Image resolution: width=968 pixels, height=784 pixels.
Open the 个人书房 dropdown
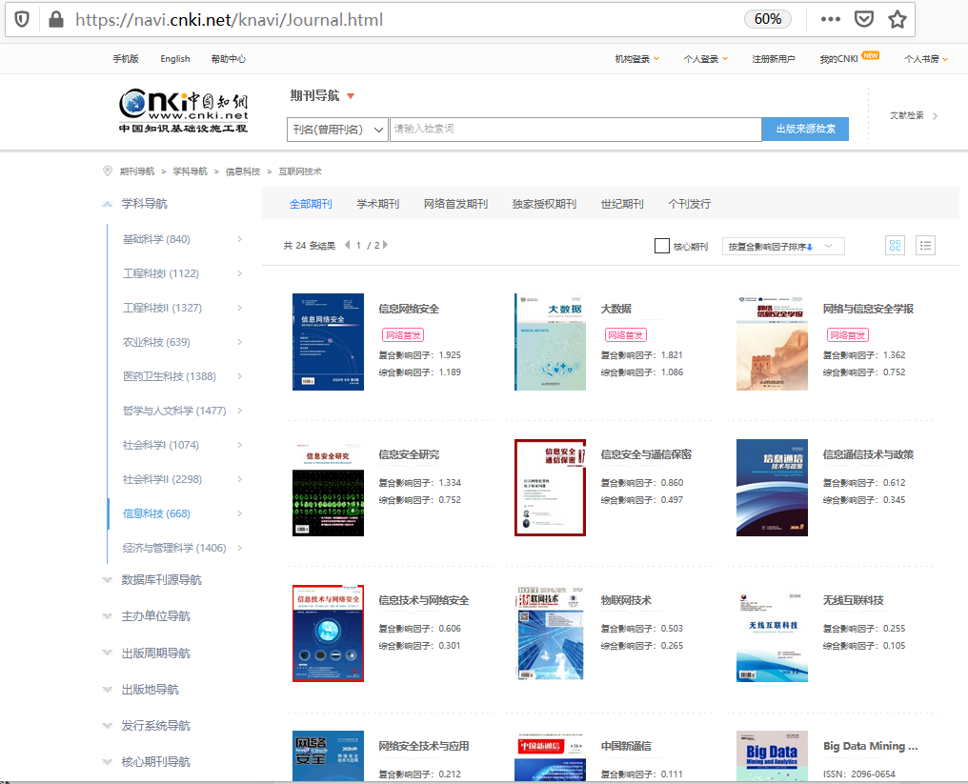(926, 59)
